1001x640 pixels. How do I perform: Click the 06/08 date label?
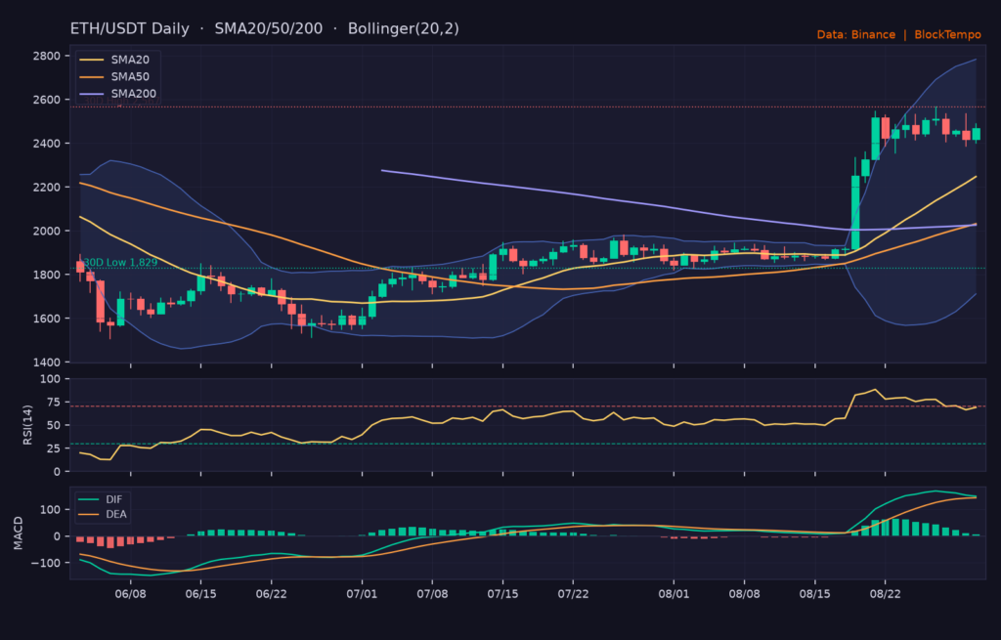point(131,594)
